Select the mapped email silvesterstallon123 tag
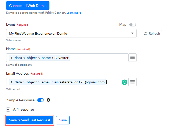Image resolution: width=186 pixels, height=128 pixels. [57, 82]
